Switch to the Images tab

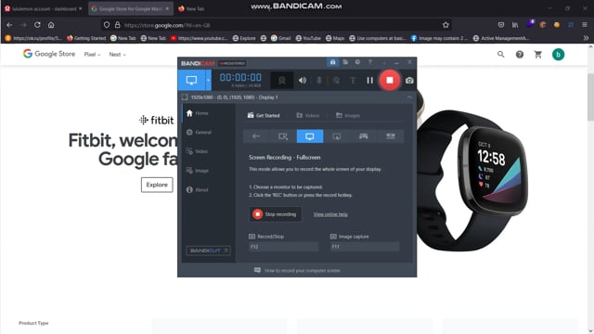coord(348,115)
